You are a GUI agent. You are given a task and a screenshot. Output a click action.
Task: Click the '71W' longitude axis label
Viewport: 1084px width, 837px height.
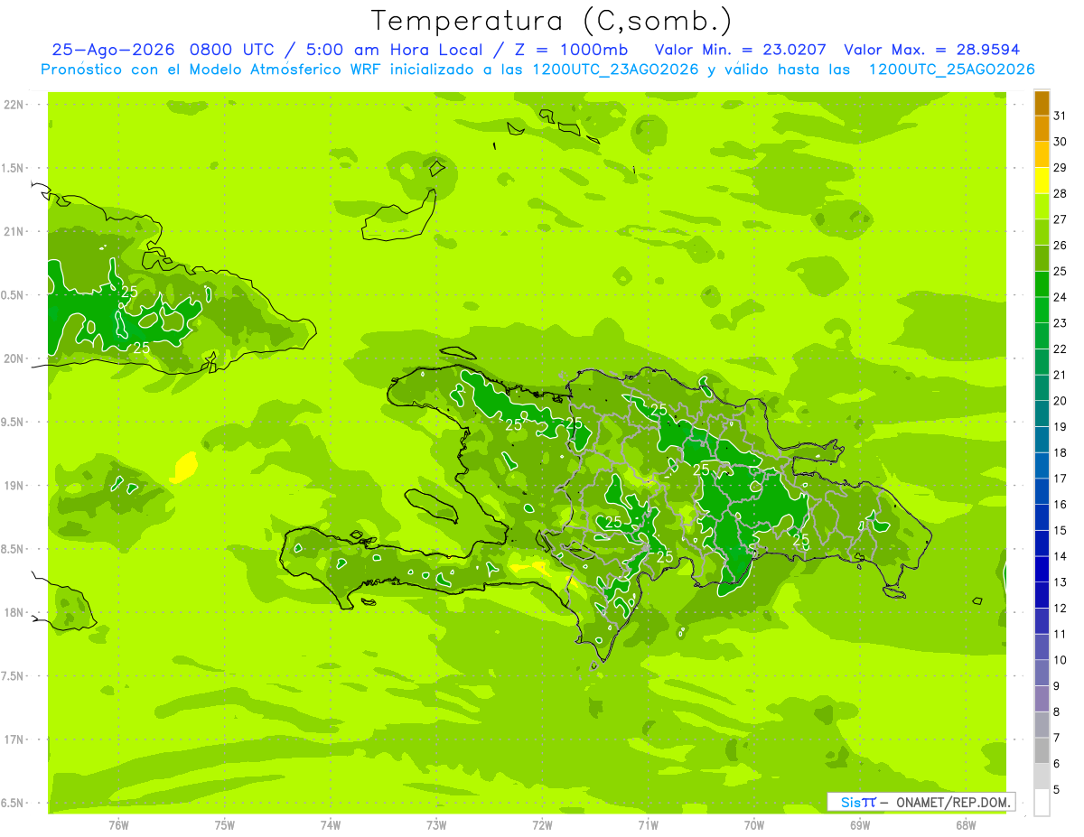(x=648, y=824)
